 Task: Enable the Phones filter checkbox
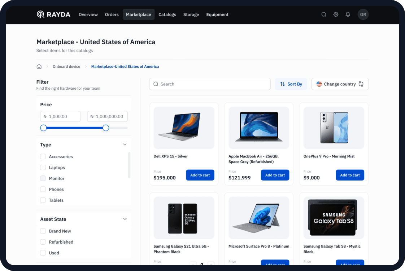pyautogui.click(x=43, y=189)
